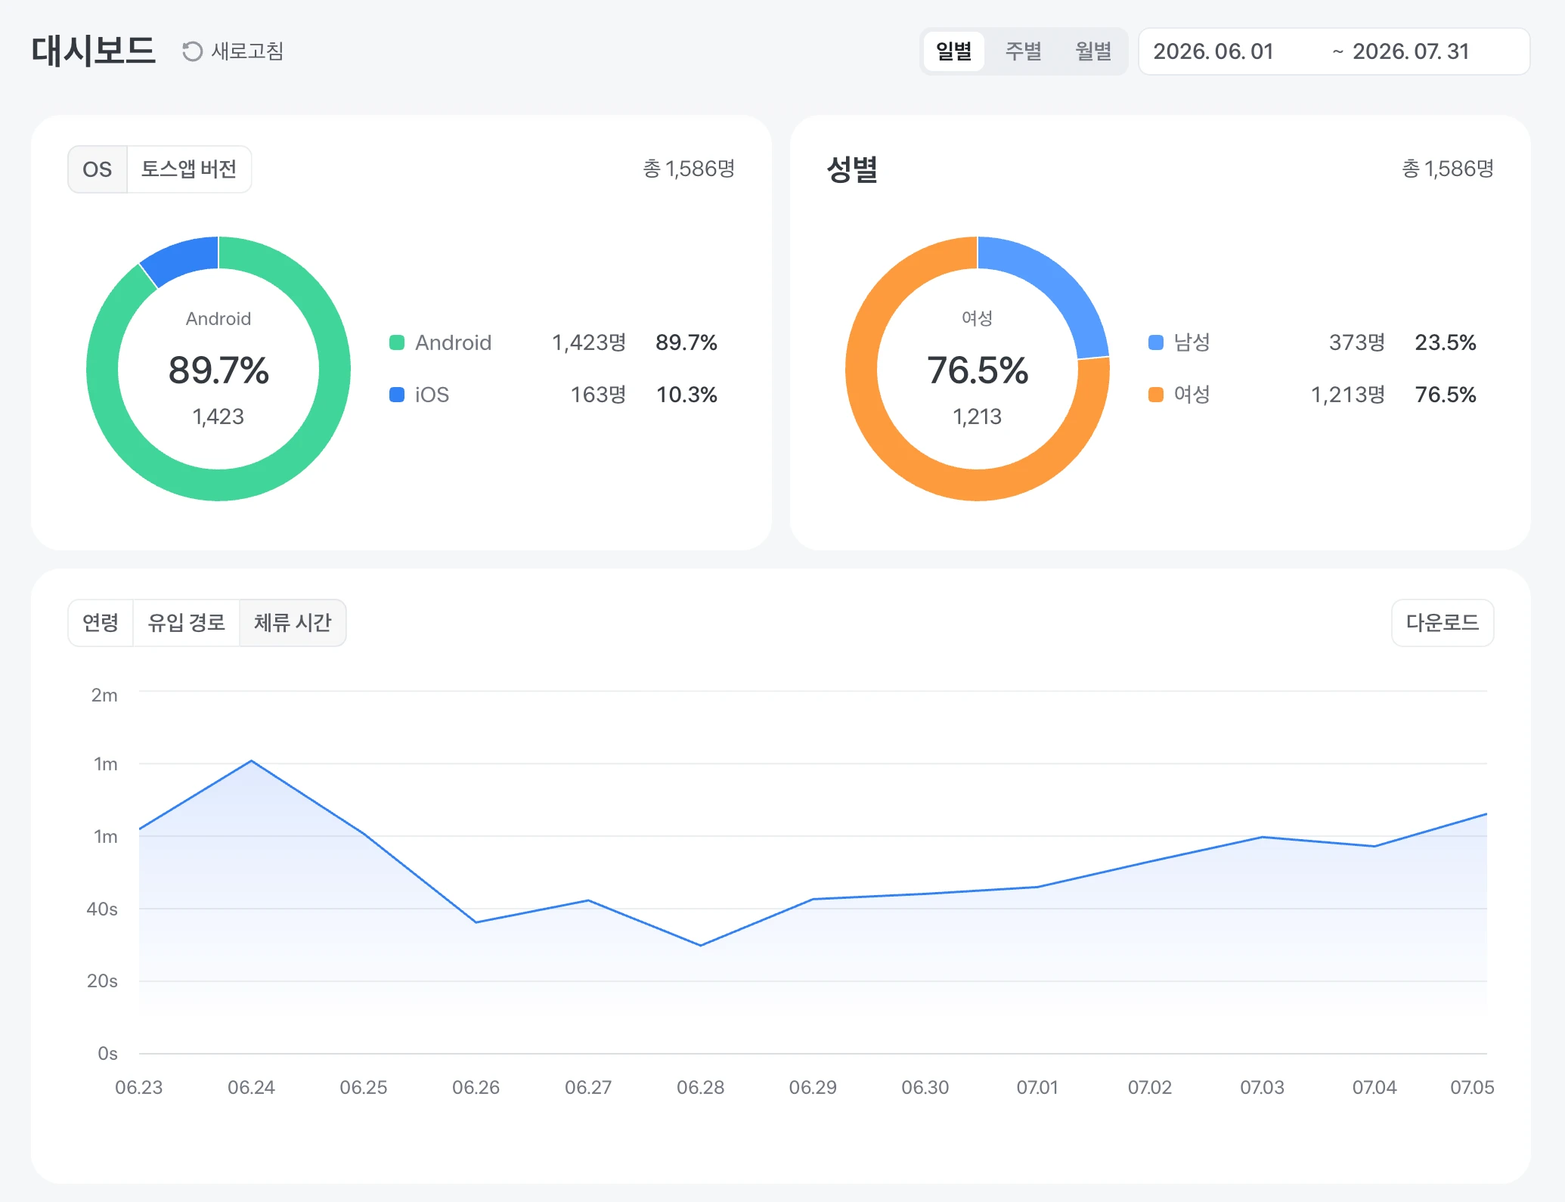Viewport: 1565px width, 1202px height.
Task: Click the 성별 card heading
Action: (852, 169)
